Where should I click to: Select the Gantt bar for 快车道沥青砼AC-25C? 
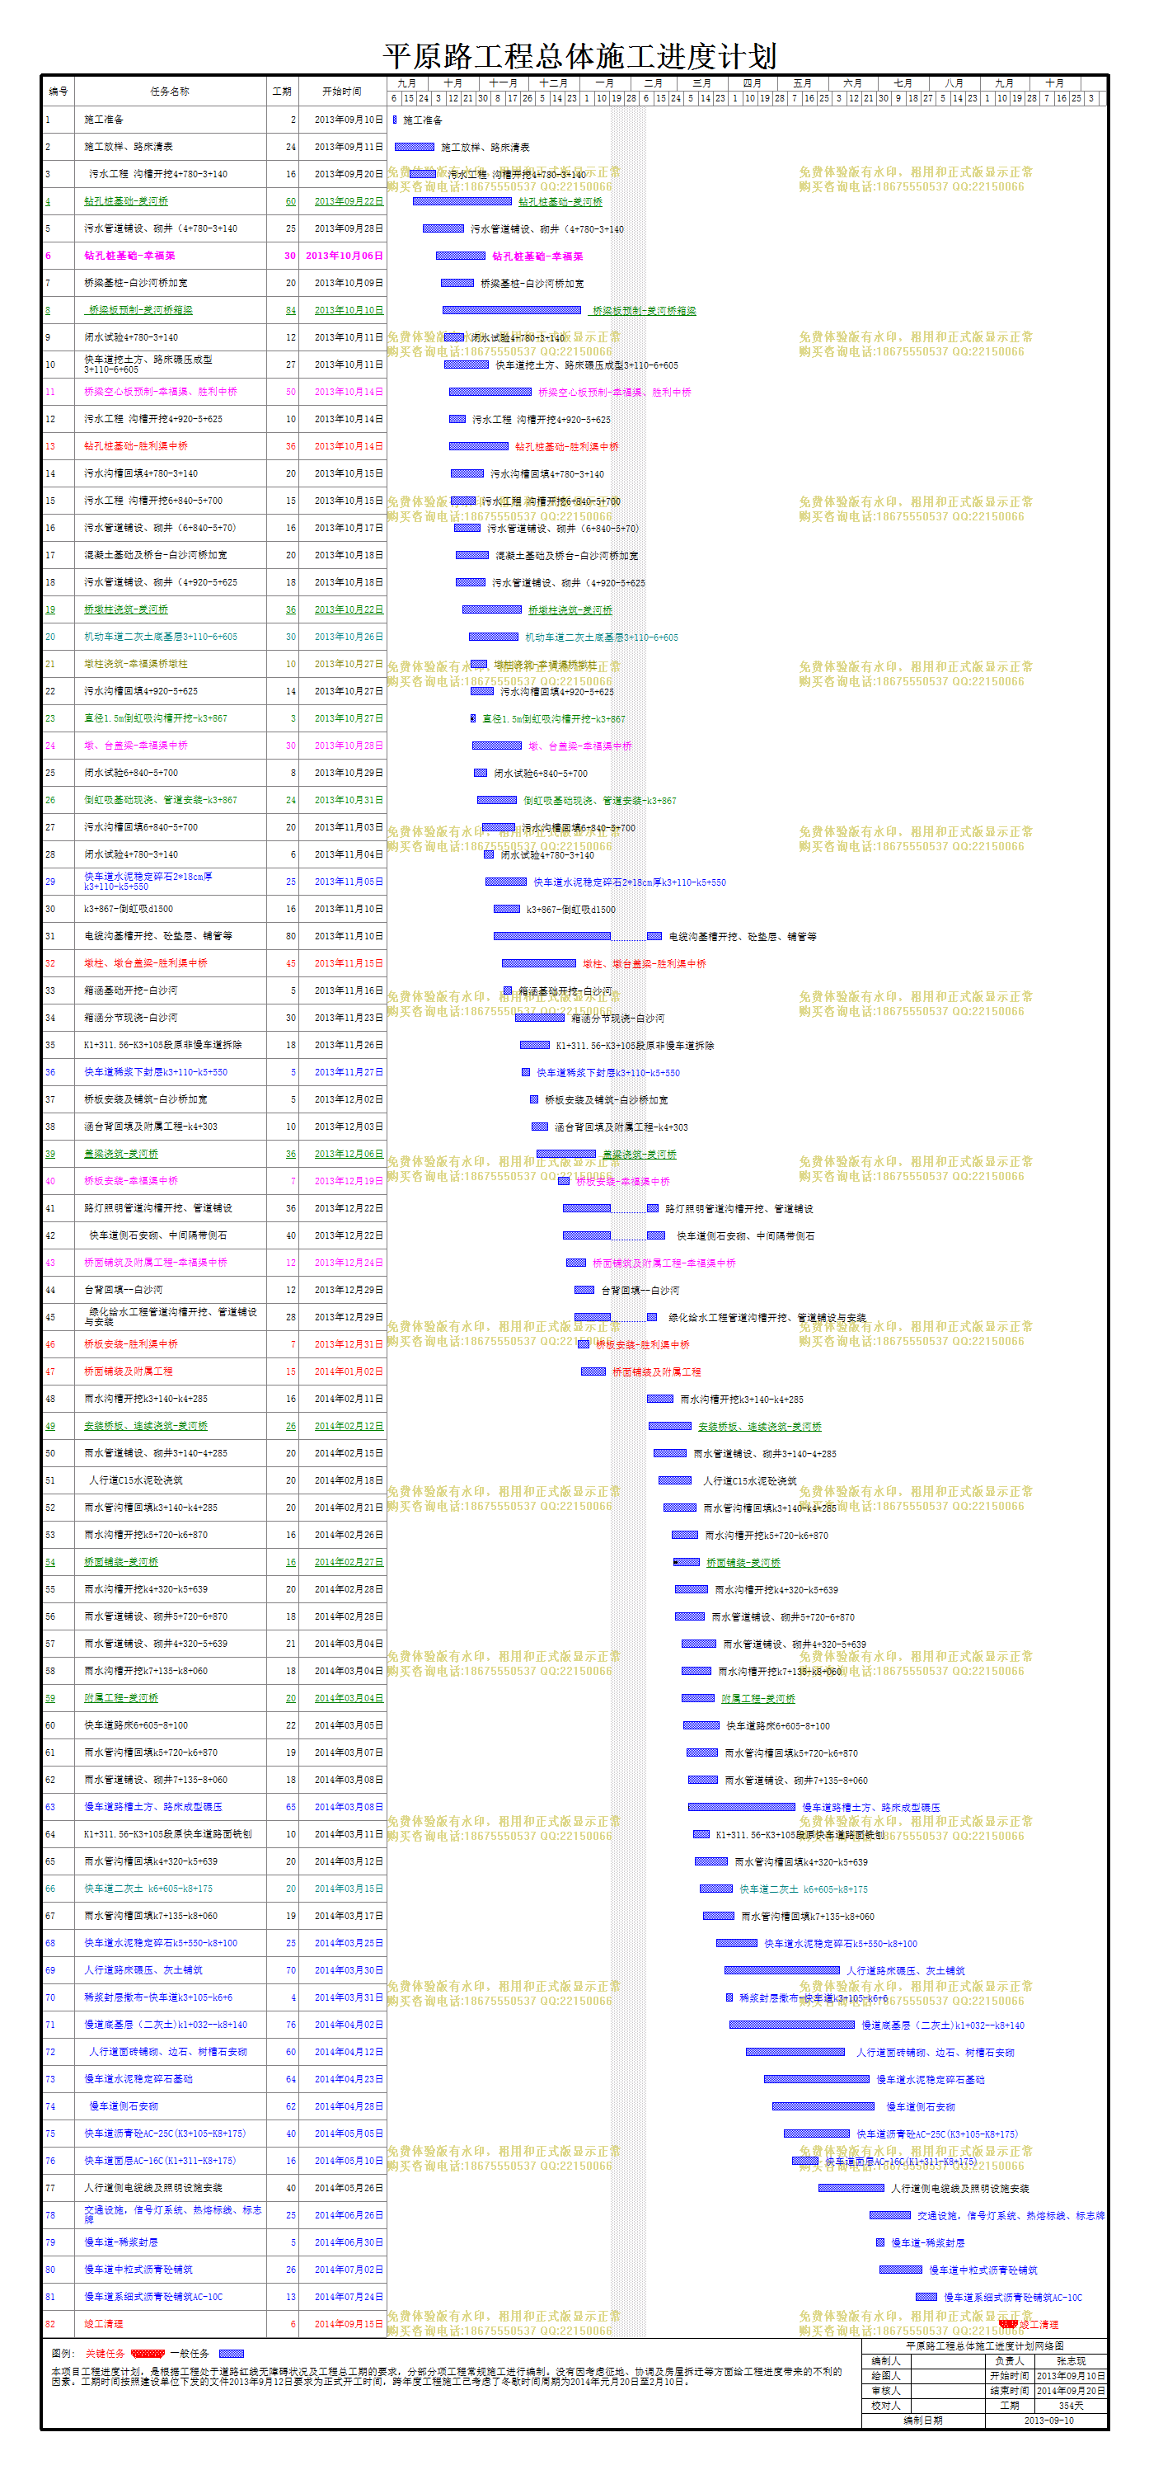(x=817, y=2134)
